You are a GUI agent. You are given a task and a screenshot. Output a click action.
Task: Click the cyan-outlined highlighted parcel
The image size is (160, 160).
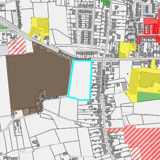[80, 80]
